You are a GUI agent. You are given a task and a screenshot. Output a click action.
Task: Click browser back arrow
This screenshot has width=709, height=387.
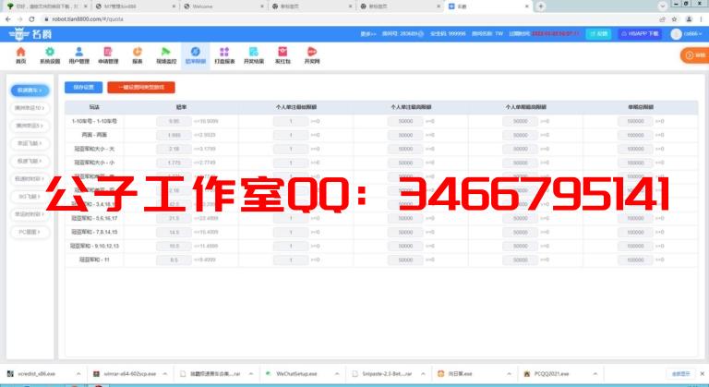pyautogui.click(x=8, y=19)
